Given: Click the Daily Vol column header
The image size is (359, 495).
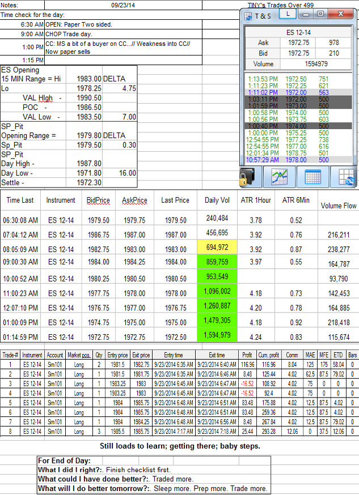Looking at the screenshot, I should [x=217, y=200].
